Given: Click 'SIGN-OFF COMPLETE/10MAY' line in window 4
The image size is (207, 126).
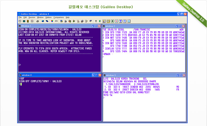Looking at the screenshot, I should coord(40,81).
